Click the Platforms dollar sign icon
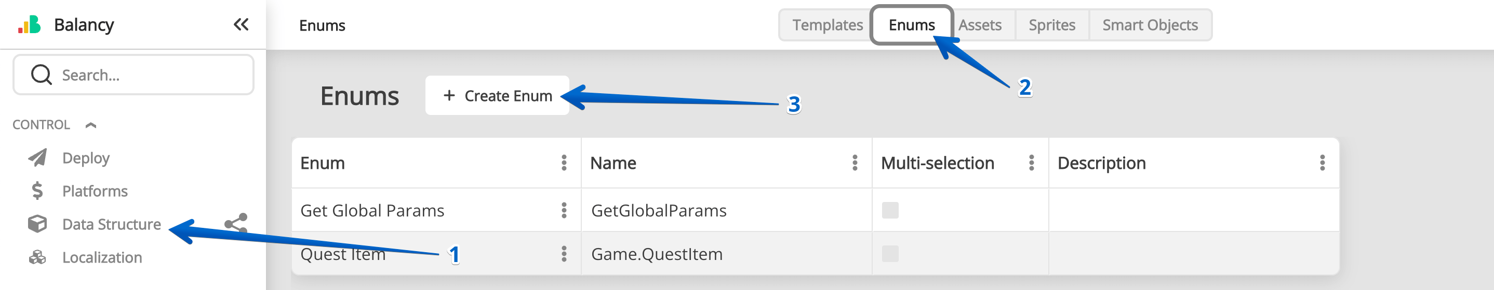1494x290 pixels. [38, 191]
